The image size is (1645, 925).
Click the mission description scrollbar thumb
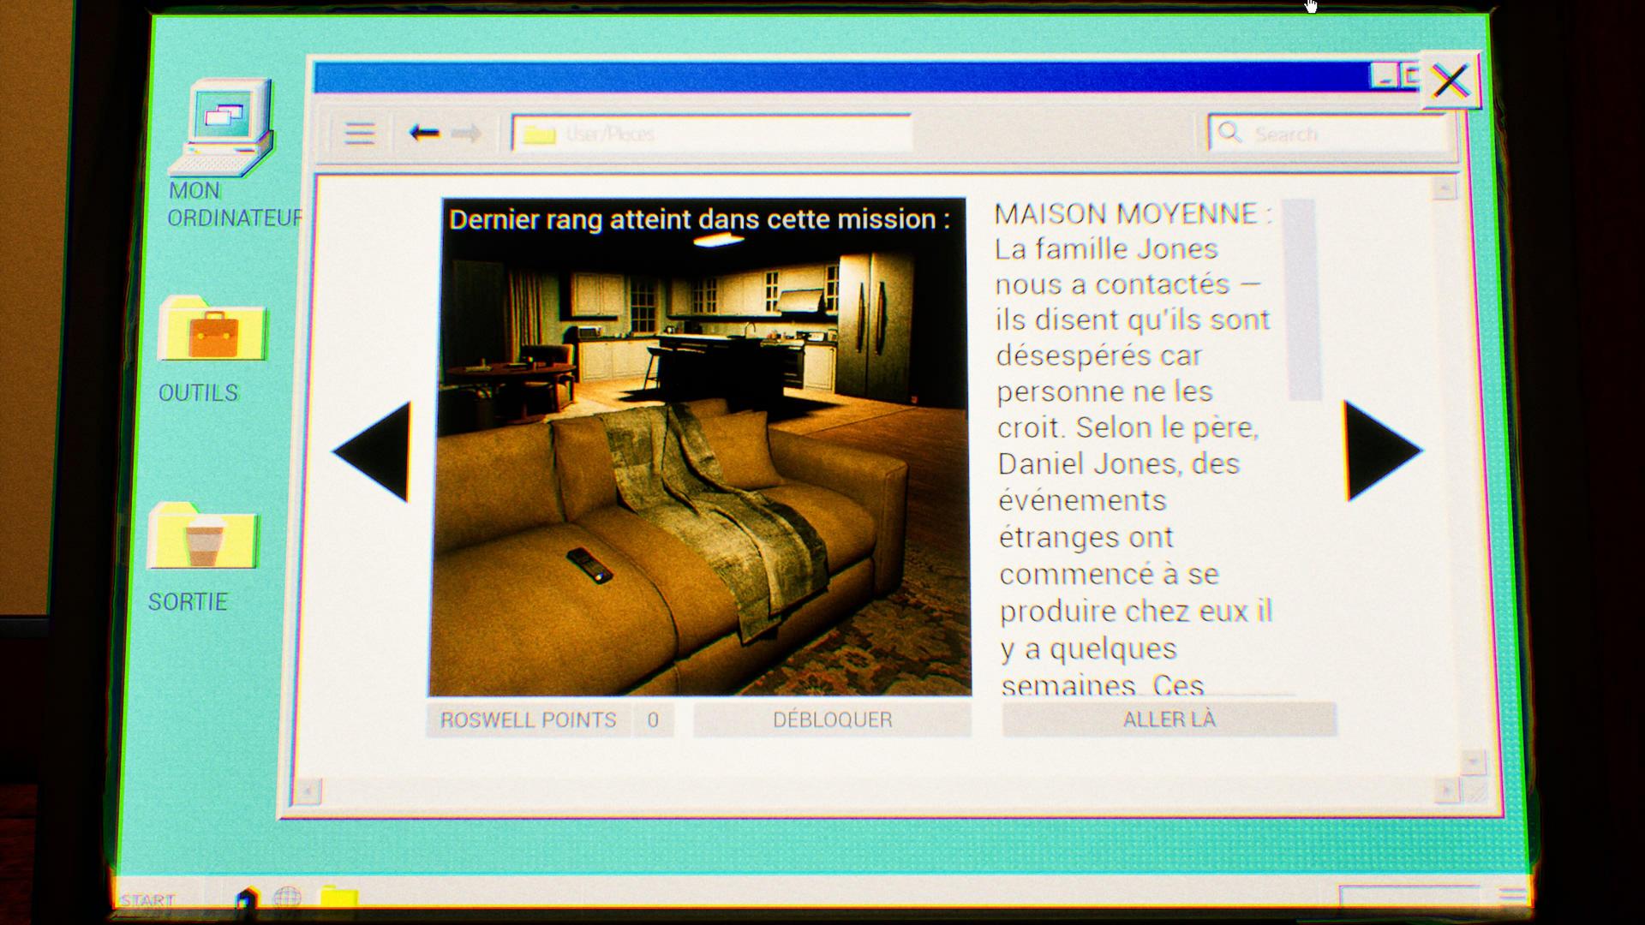(1302, 300)
